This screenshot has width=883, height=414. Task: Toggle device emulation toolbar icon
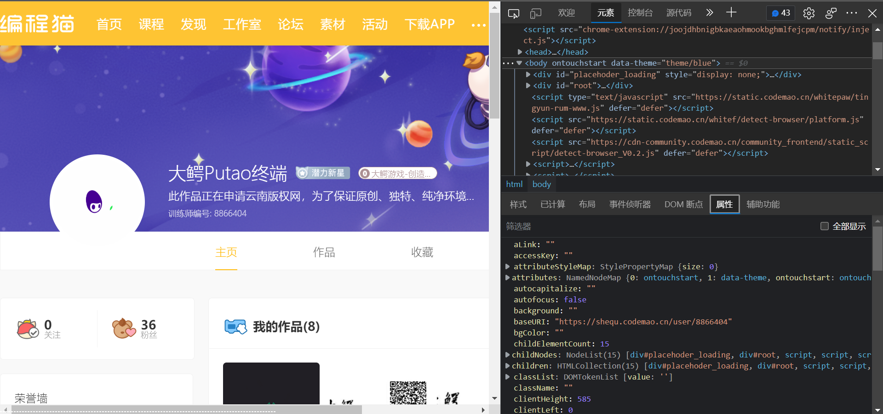tap(536, 13)
